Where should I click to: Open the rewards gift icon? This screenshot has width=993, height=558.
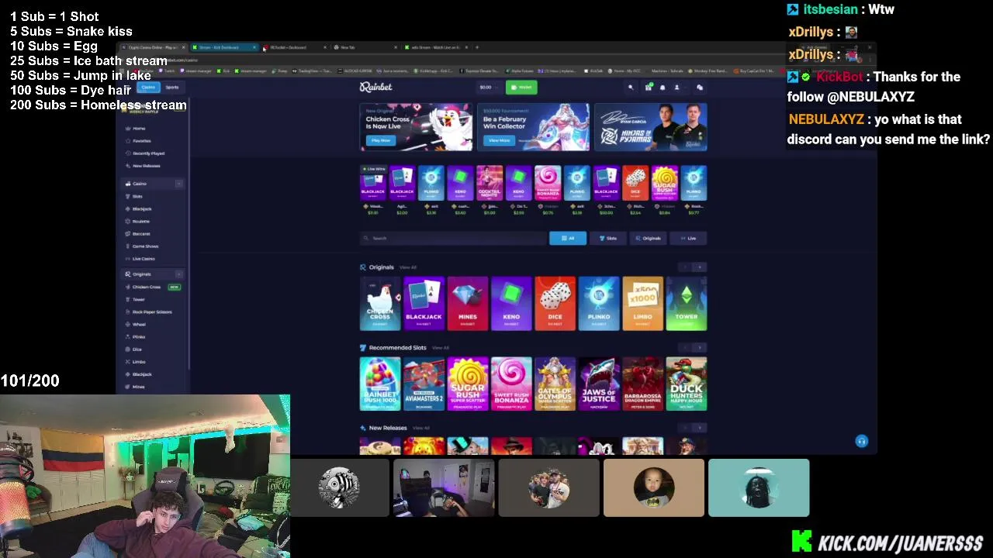coord(649,88)
